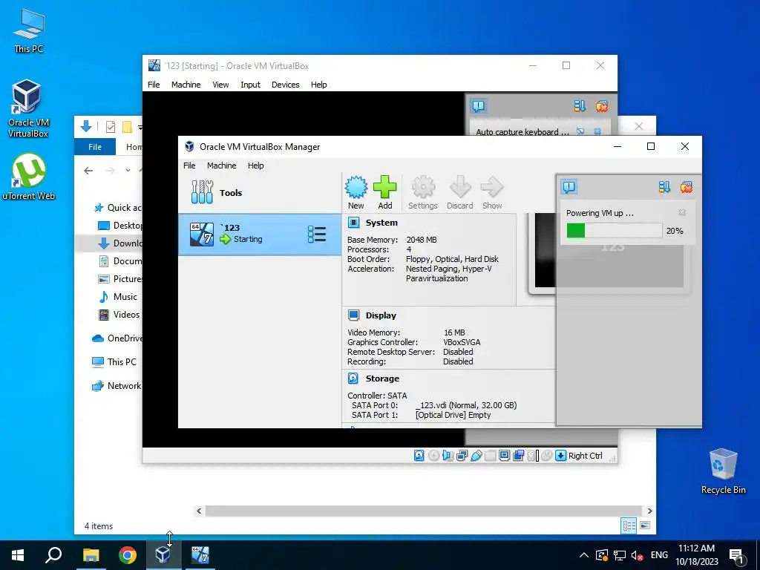Click the Show arrow icon
This screenshot has height=570, width=760.
492,192
